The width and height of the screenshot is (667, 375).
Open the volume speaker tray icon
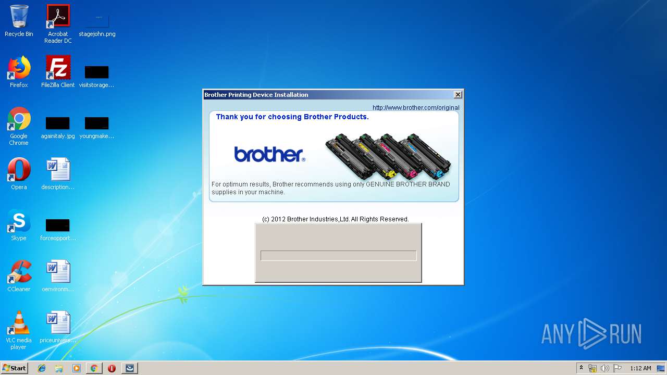click(x=605, y=368)
